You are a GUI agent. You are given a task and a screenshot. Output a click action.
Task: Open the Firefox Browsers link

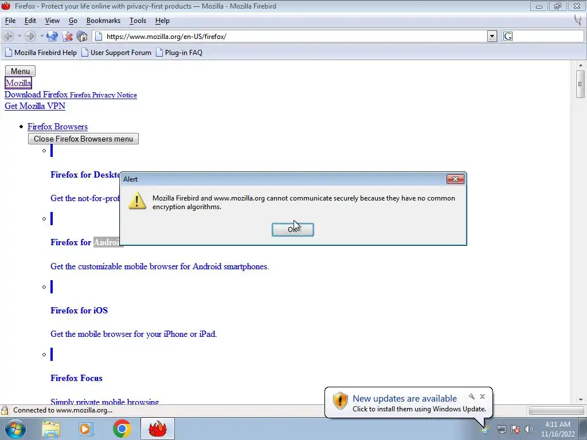[58, 127]
